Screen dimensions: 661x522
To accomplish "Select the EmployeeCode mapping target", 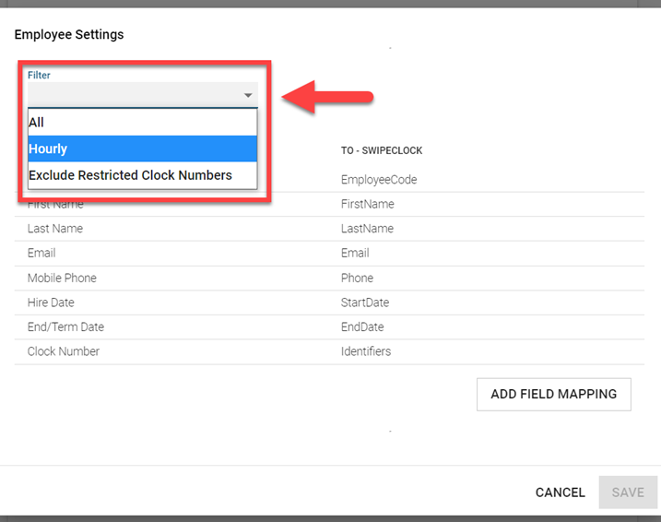I will coord(379,180).
